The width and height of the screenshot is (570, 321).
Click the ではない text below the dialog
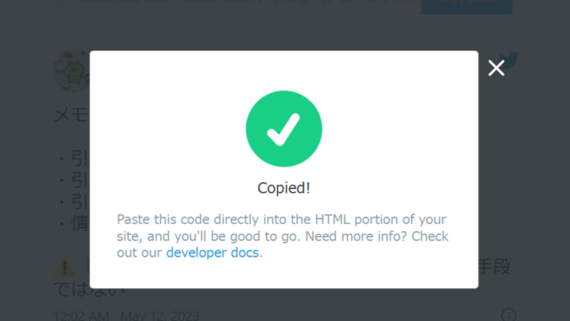(x=90, y=290)
